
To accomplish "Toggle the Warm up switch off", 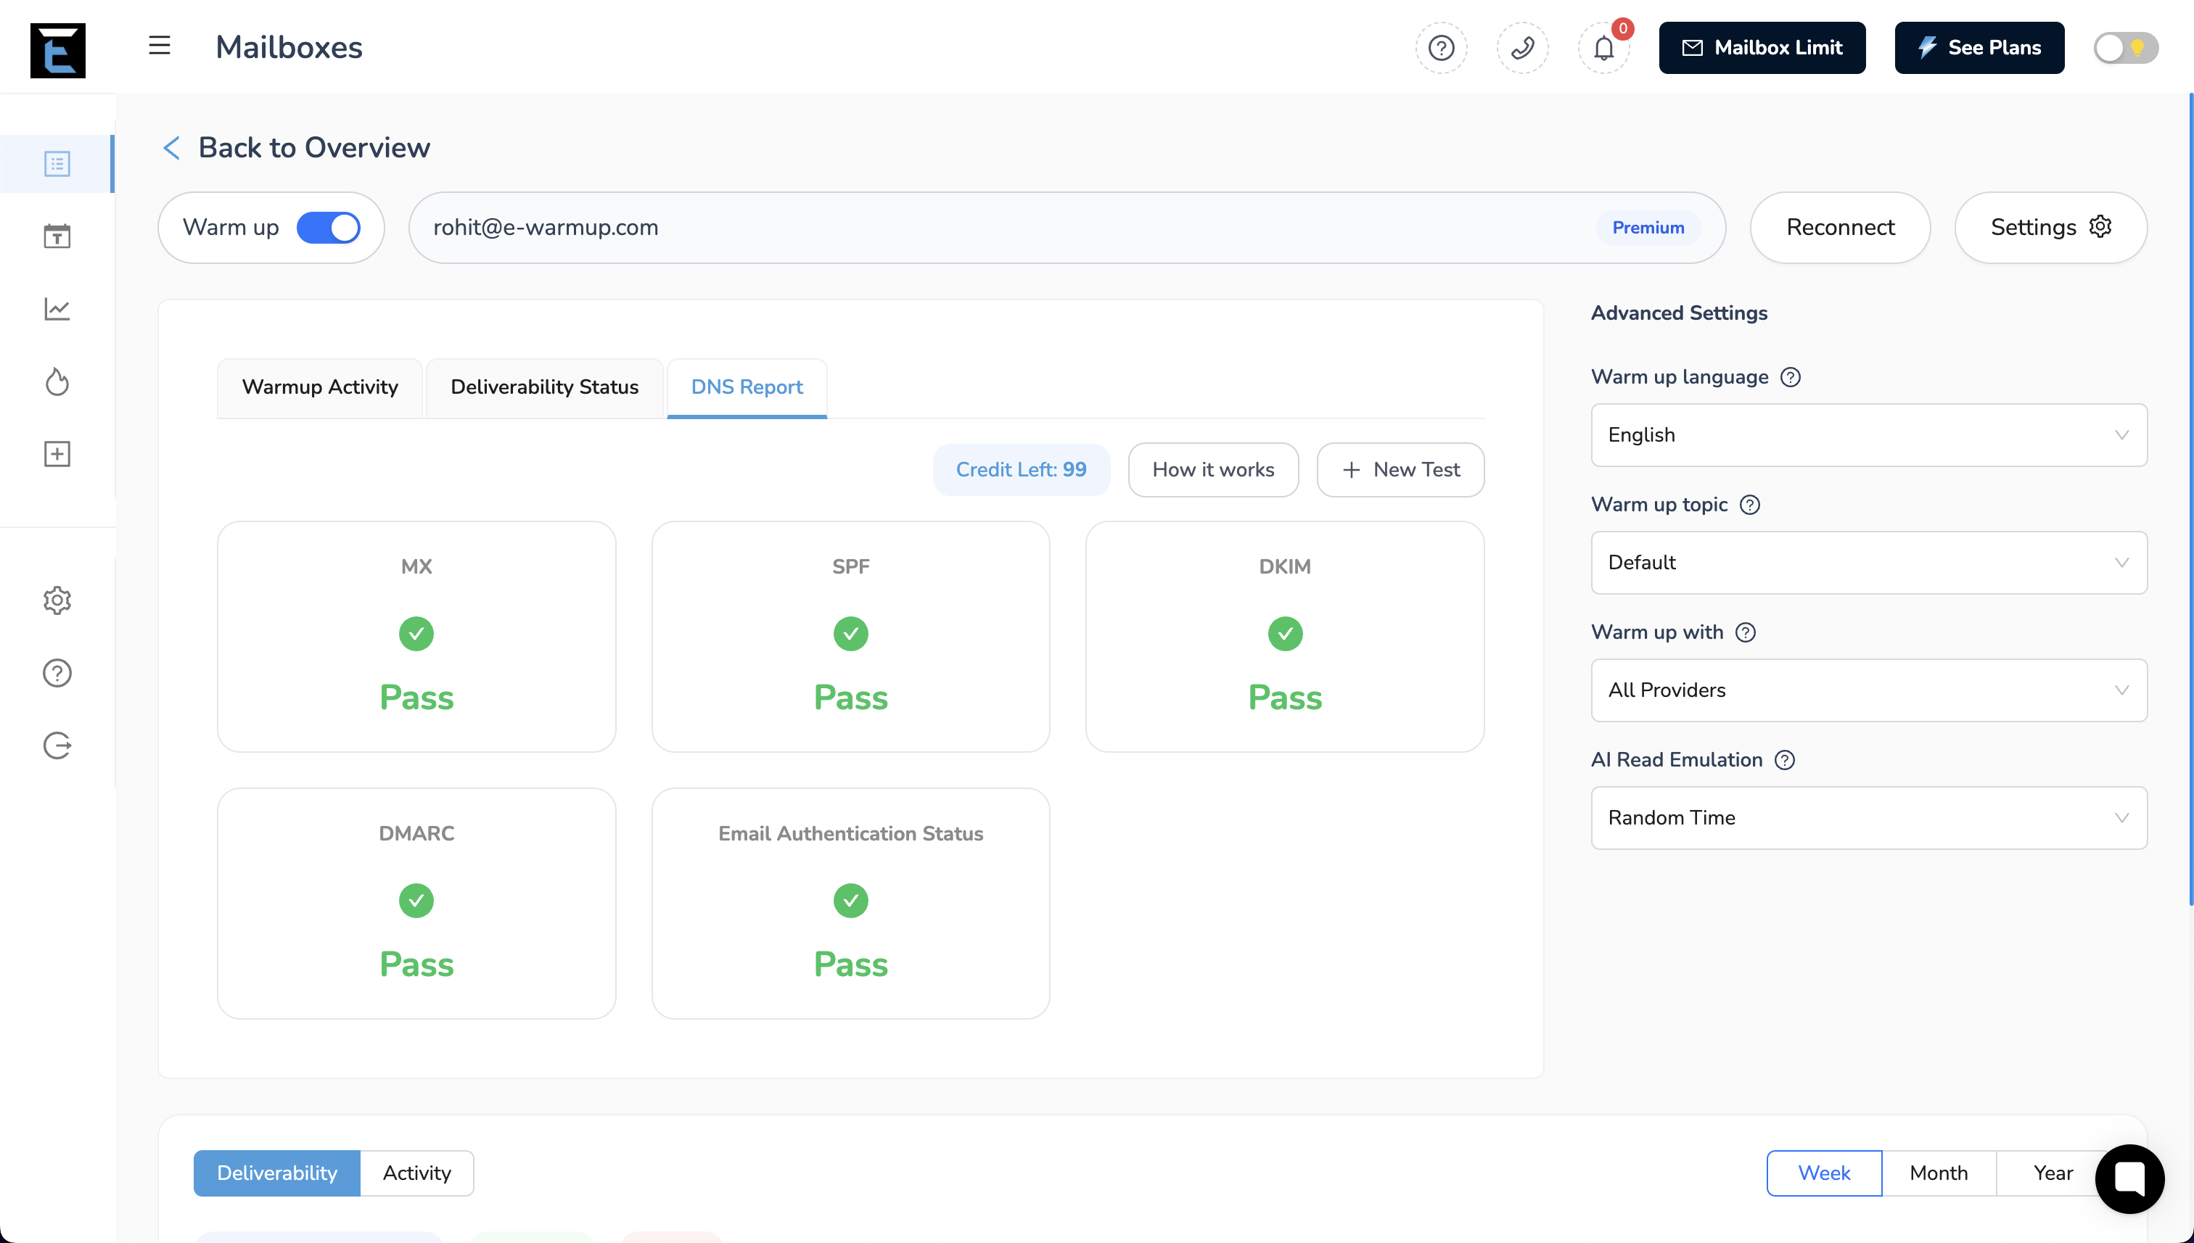I will pos(328,228).
